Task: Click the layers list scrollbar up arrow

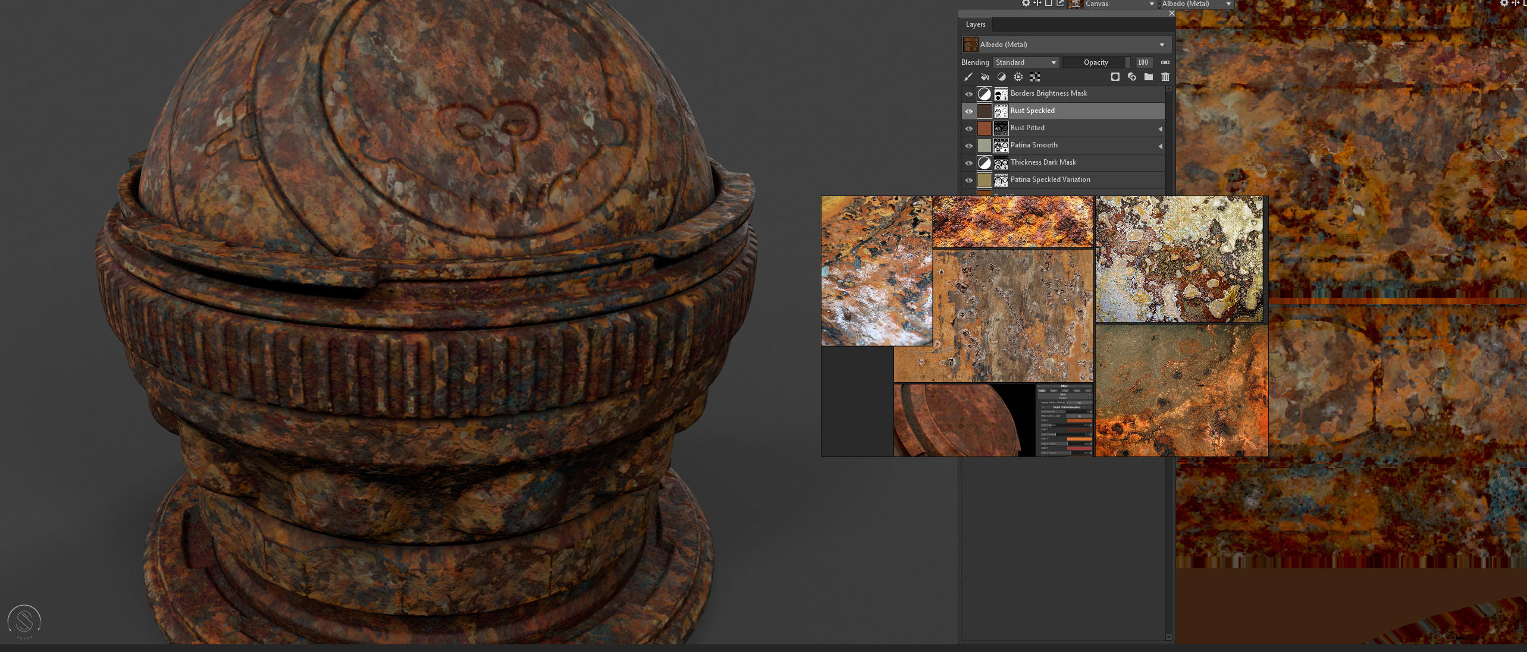Action: coord(1169,89)
